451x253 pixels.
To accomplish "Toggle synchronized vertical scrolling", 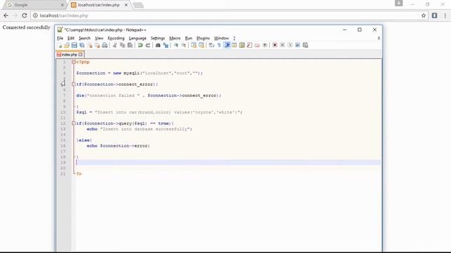I will [194, 45].
